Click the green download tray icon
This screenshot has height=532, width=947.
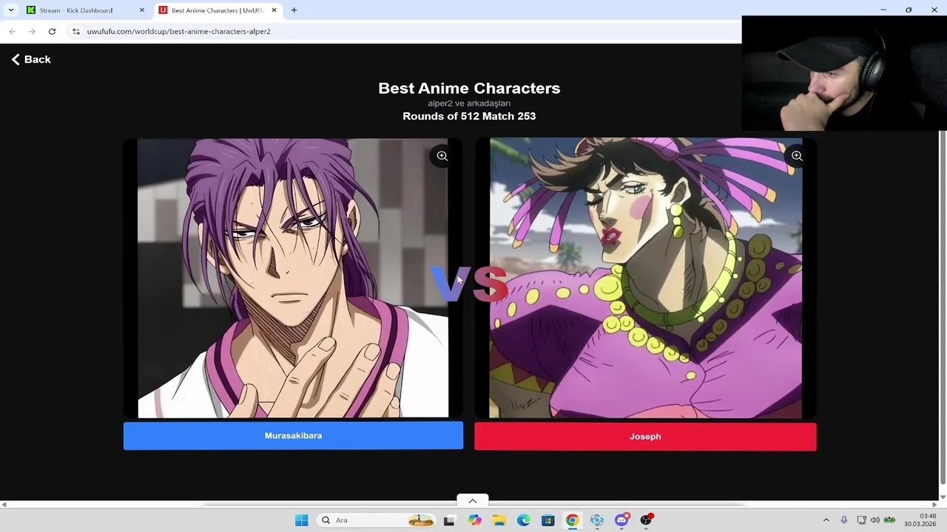tap(890, 520)
